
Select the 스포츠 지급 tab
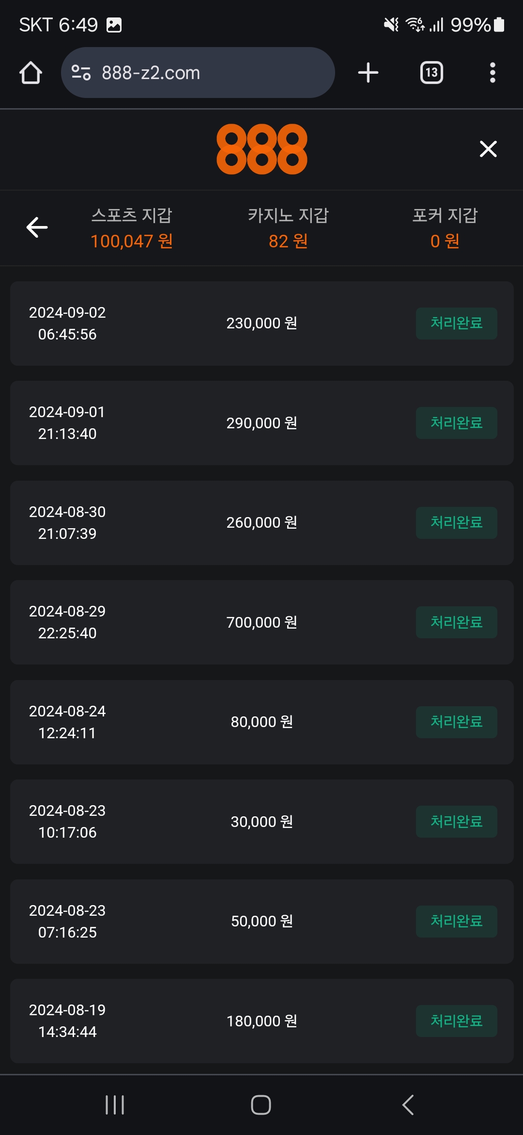(132, 228)
